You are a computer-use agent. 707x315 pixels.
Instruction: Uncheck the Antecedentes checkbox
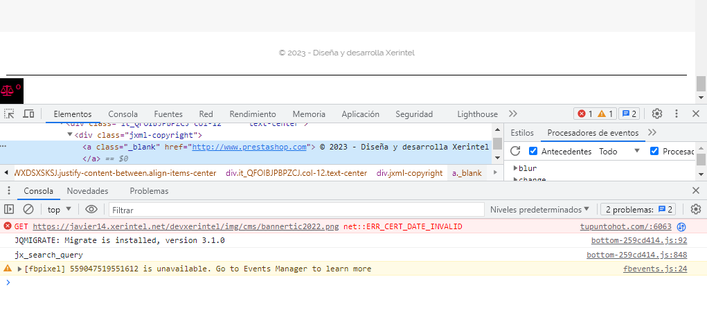coord(533,151)
